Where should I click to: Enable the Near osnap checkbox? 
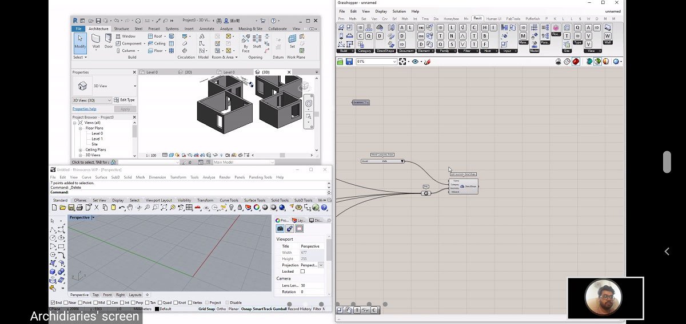(x=67, y=302)
